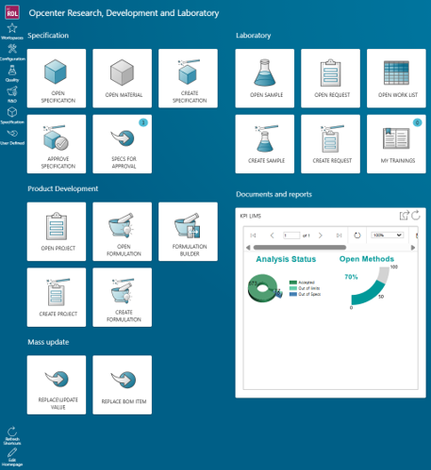Screen dimensions: 431x470
Task: Launch the Formulation Builder tile
Action: [188, 232]
